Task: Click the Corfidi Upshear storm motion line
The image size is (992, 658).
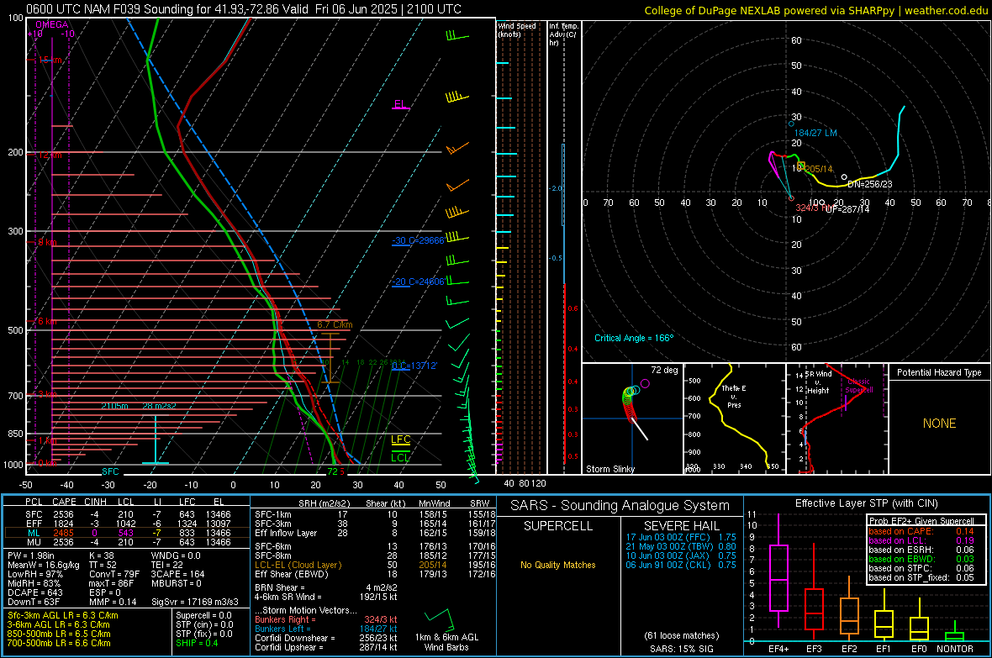Action: 326,647
